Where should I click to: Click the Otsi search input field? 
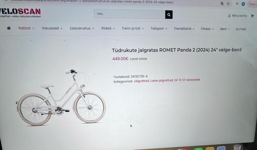[x=130, y=14]
